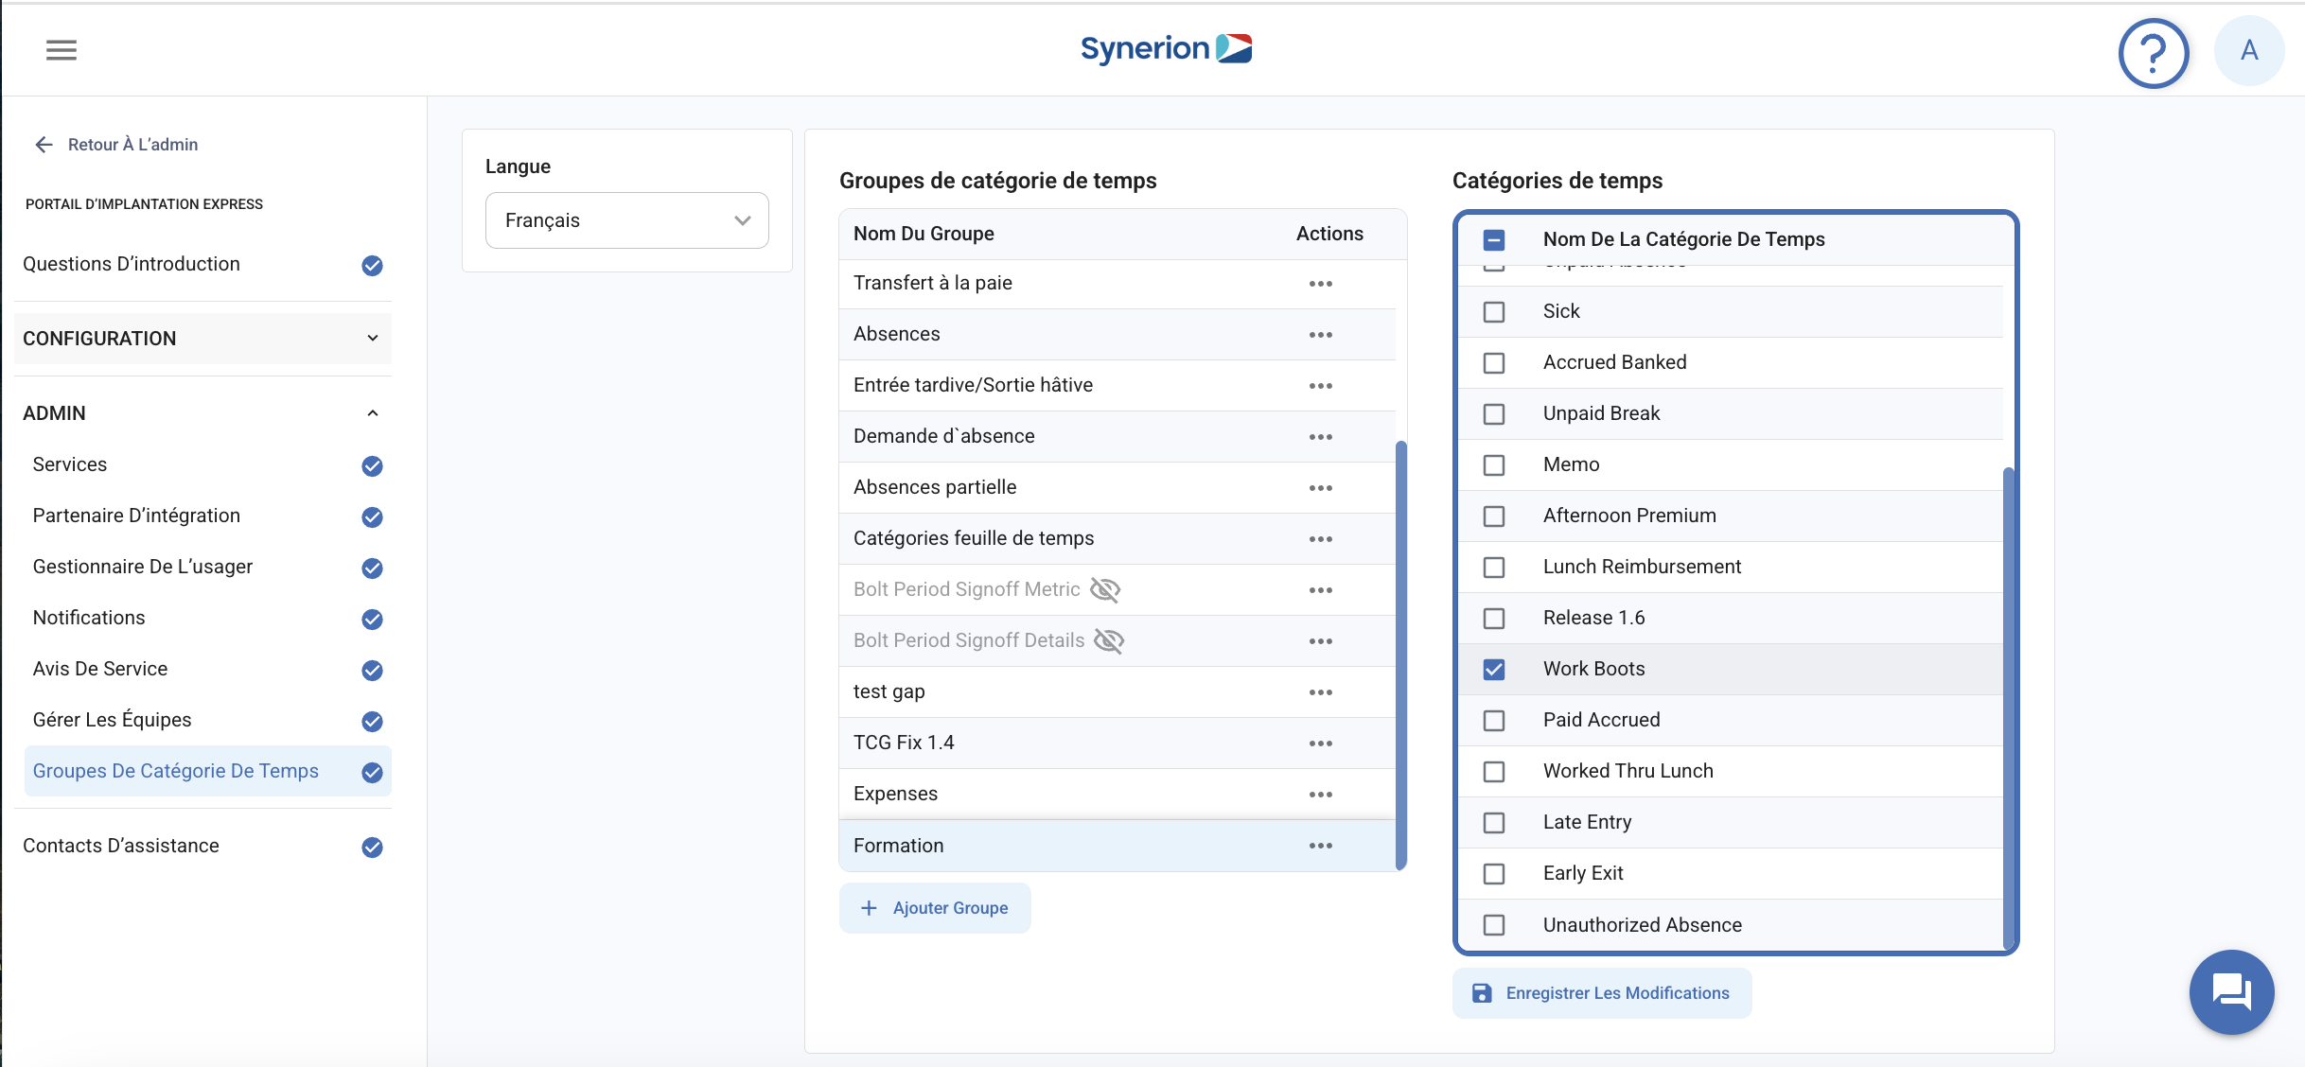Open the Langue Français dropdown

pos(626,220)
